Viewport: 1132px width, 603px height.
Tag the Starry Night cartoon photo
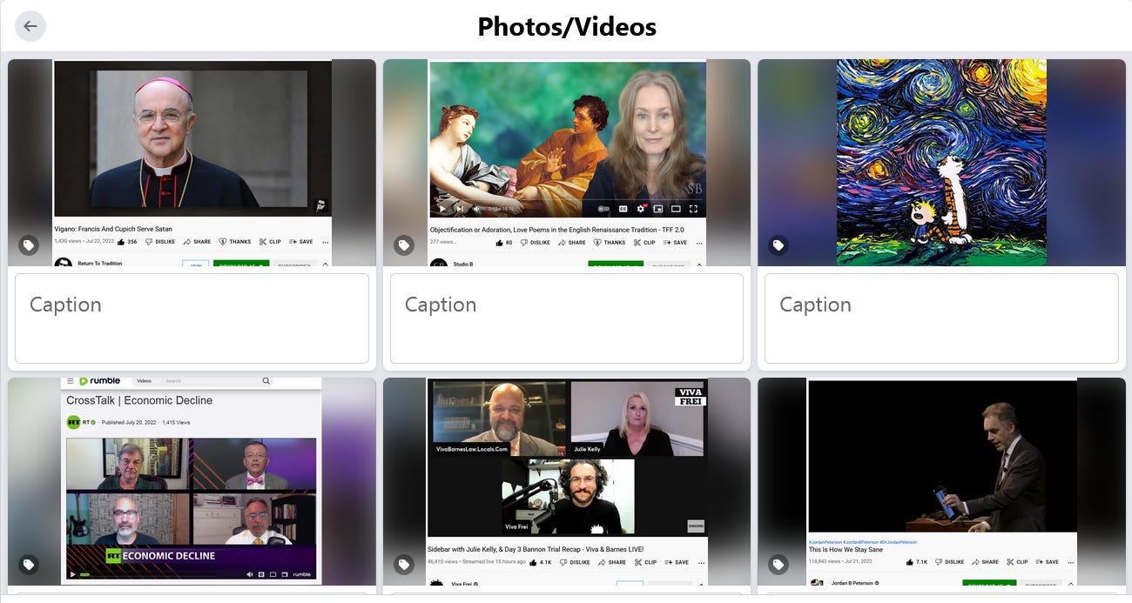(x=778, y=245)
